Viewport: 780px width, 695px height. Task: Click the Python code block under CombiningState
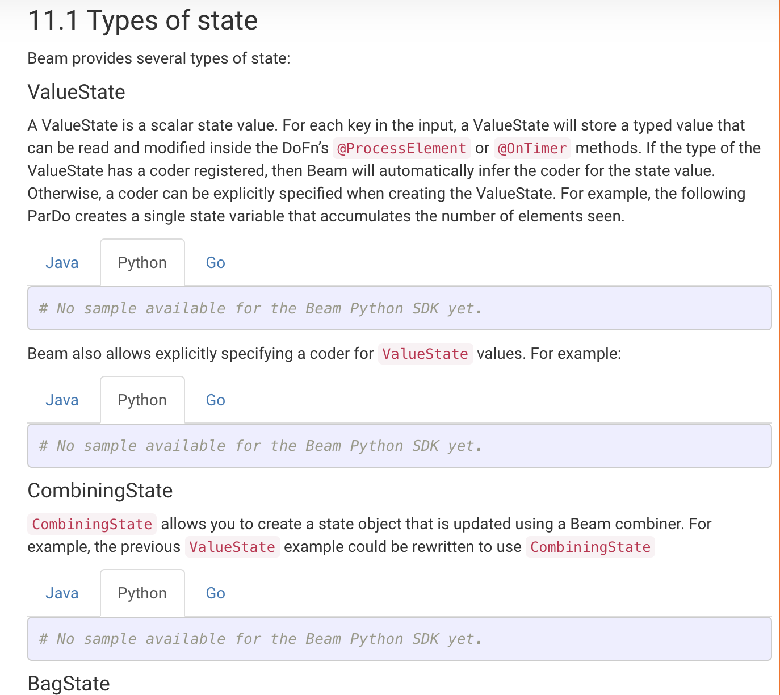pyautogui.click(x=400, y=639)
